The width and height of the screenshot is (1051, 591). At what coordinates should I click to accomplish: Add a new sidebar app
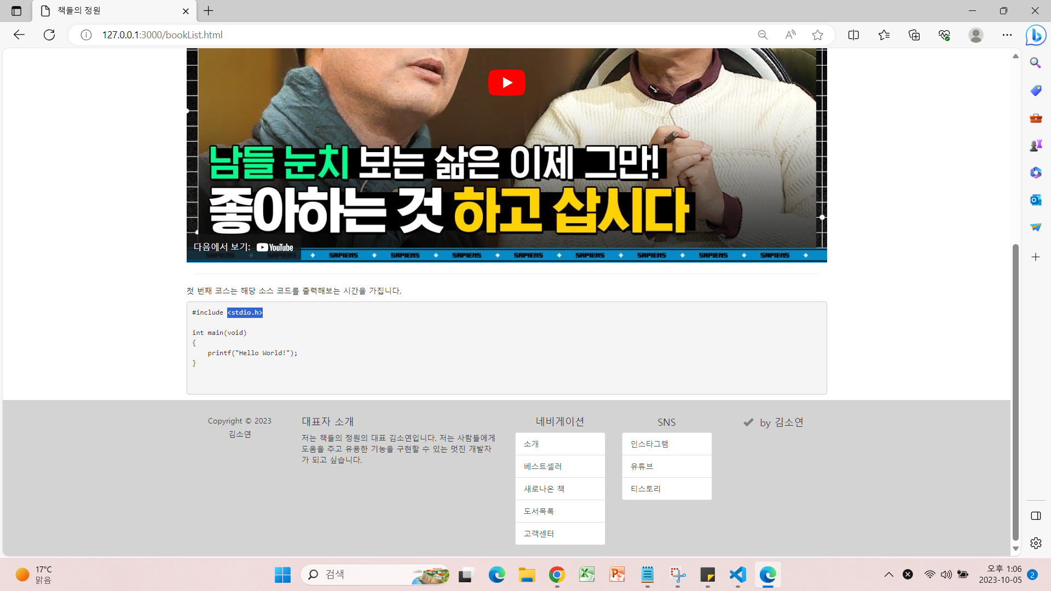click(x=1035, y=257)
